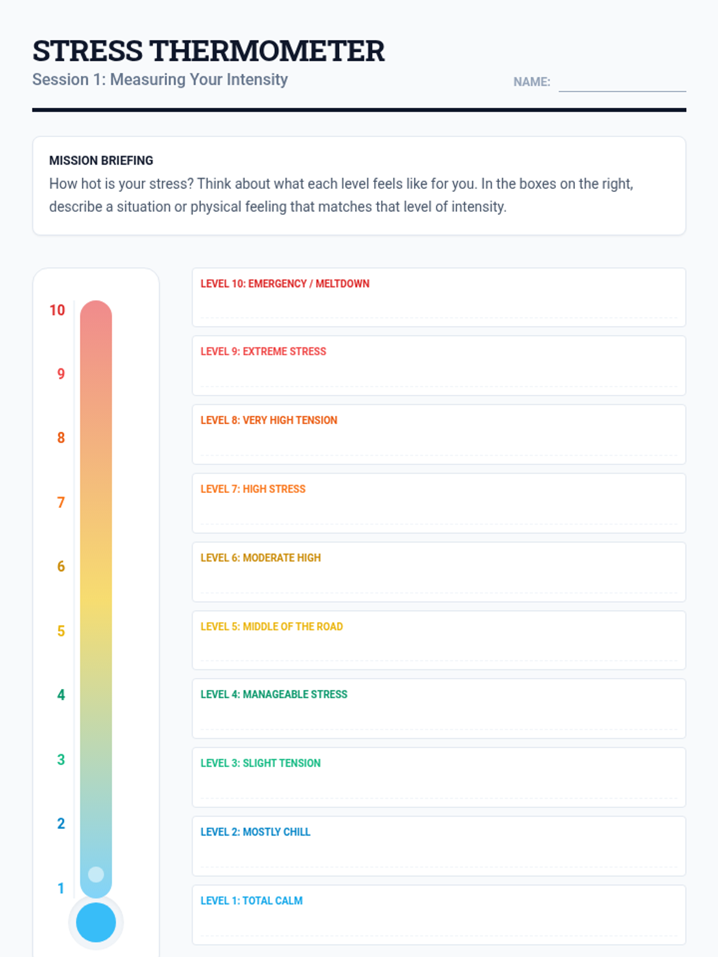This screenshot has width=718, height=957.
Task: Click the Mission Briefing heading
Action: 101,160
